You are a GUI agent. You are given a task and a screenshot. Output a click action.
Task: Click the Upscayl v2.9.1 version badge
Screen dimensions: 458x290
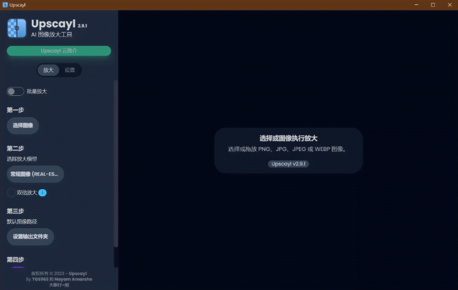289,164
